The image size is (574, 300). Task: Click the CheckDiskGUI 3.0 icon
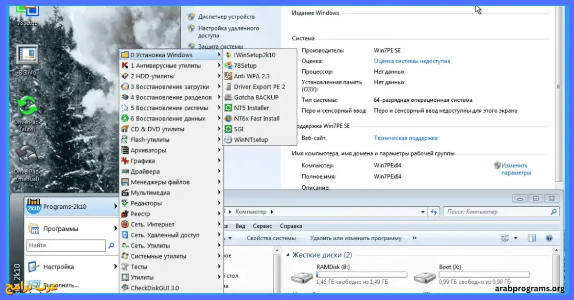[x=125, y=288]
